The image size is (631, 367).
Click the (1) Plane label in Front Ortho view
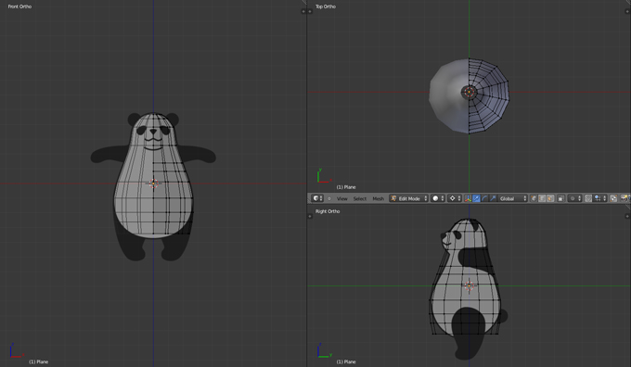(38, 361)
